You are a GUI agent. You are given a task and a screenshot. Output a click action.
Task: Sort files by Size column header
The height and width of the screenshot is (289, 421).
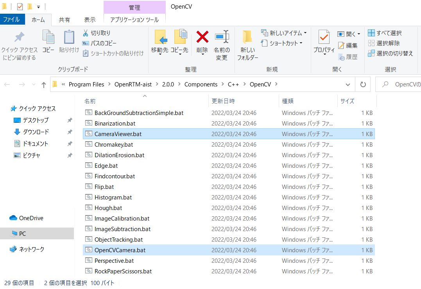[x=357, y=101]
